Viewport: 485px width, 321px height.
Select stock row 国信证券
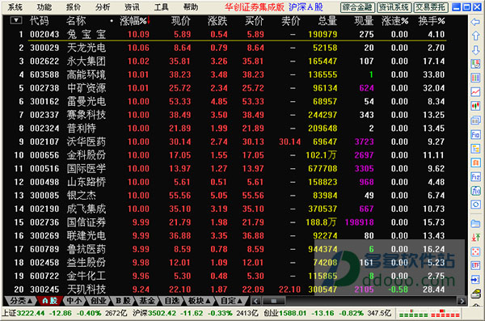pyautogui.click(x=230, y=222)
